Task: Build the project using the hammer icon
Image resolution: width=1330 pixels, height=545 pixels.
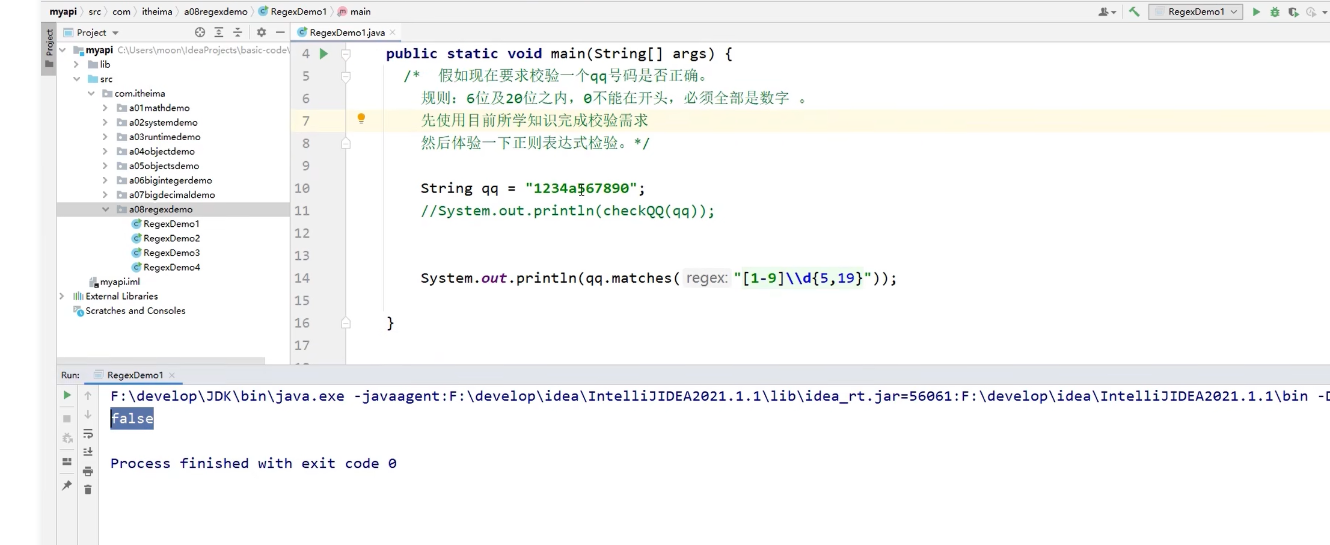Action: coord(1134,11)
